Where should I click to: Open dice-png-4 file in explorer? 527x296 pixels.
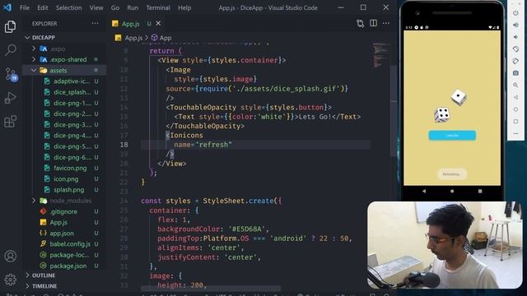pyautogui.click(x=72, y=136)
